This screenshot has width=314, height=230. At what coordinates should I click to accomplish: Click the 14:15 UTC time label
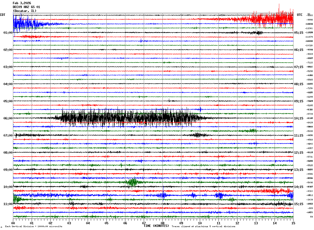[299, 187]
